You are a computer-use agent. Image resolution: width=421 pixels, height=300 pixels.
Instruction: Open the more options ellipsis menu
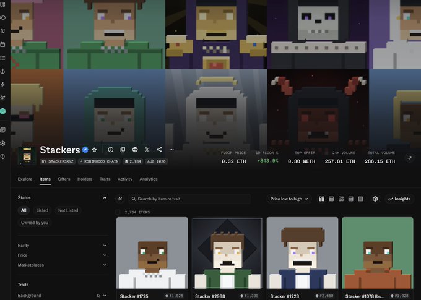(x=171, y=150)
